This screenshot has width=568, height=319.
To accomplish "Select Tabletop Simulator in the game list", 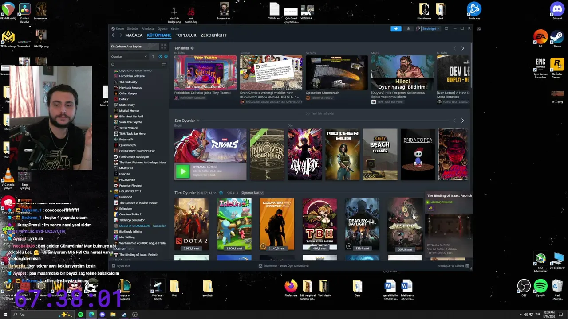I will tap(132, 220).
